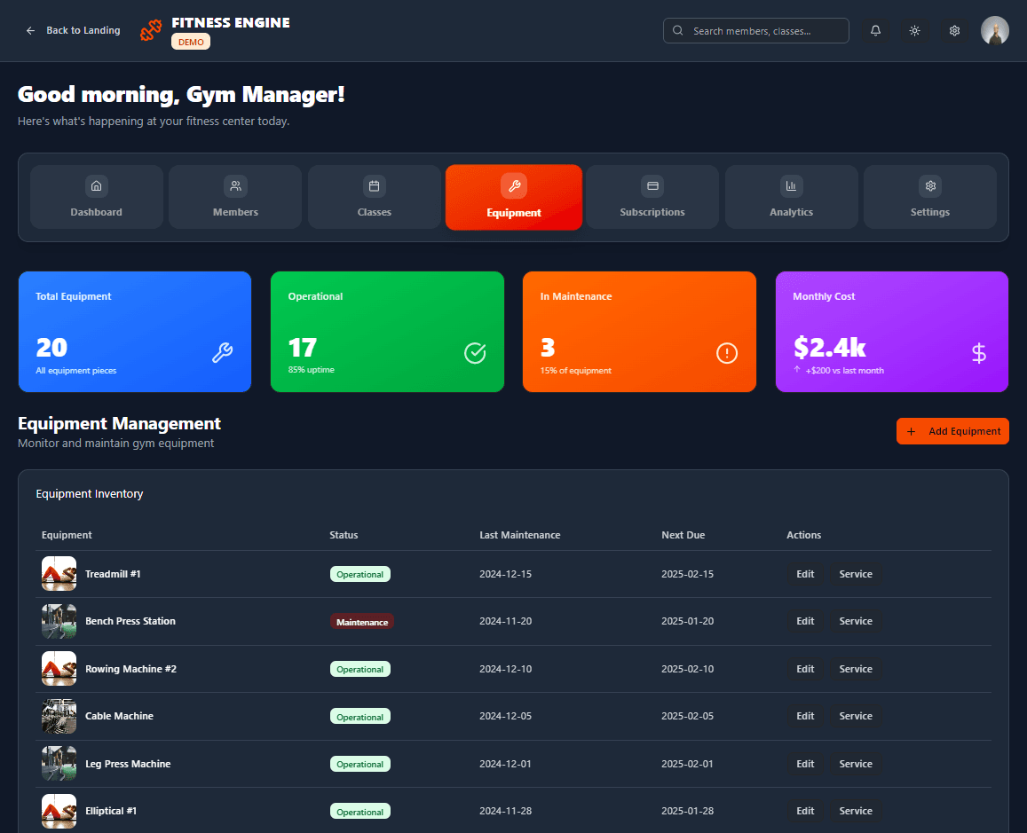Click the Analytics bar chart icon
The image size is (1027, 833).
coord(791,185)
